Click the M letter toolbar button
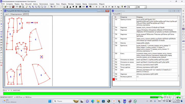 (112, 7)
